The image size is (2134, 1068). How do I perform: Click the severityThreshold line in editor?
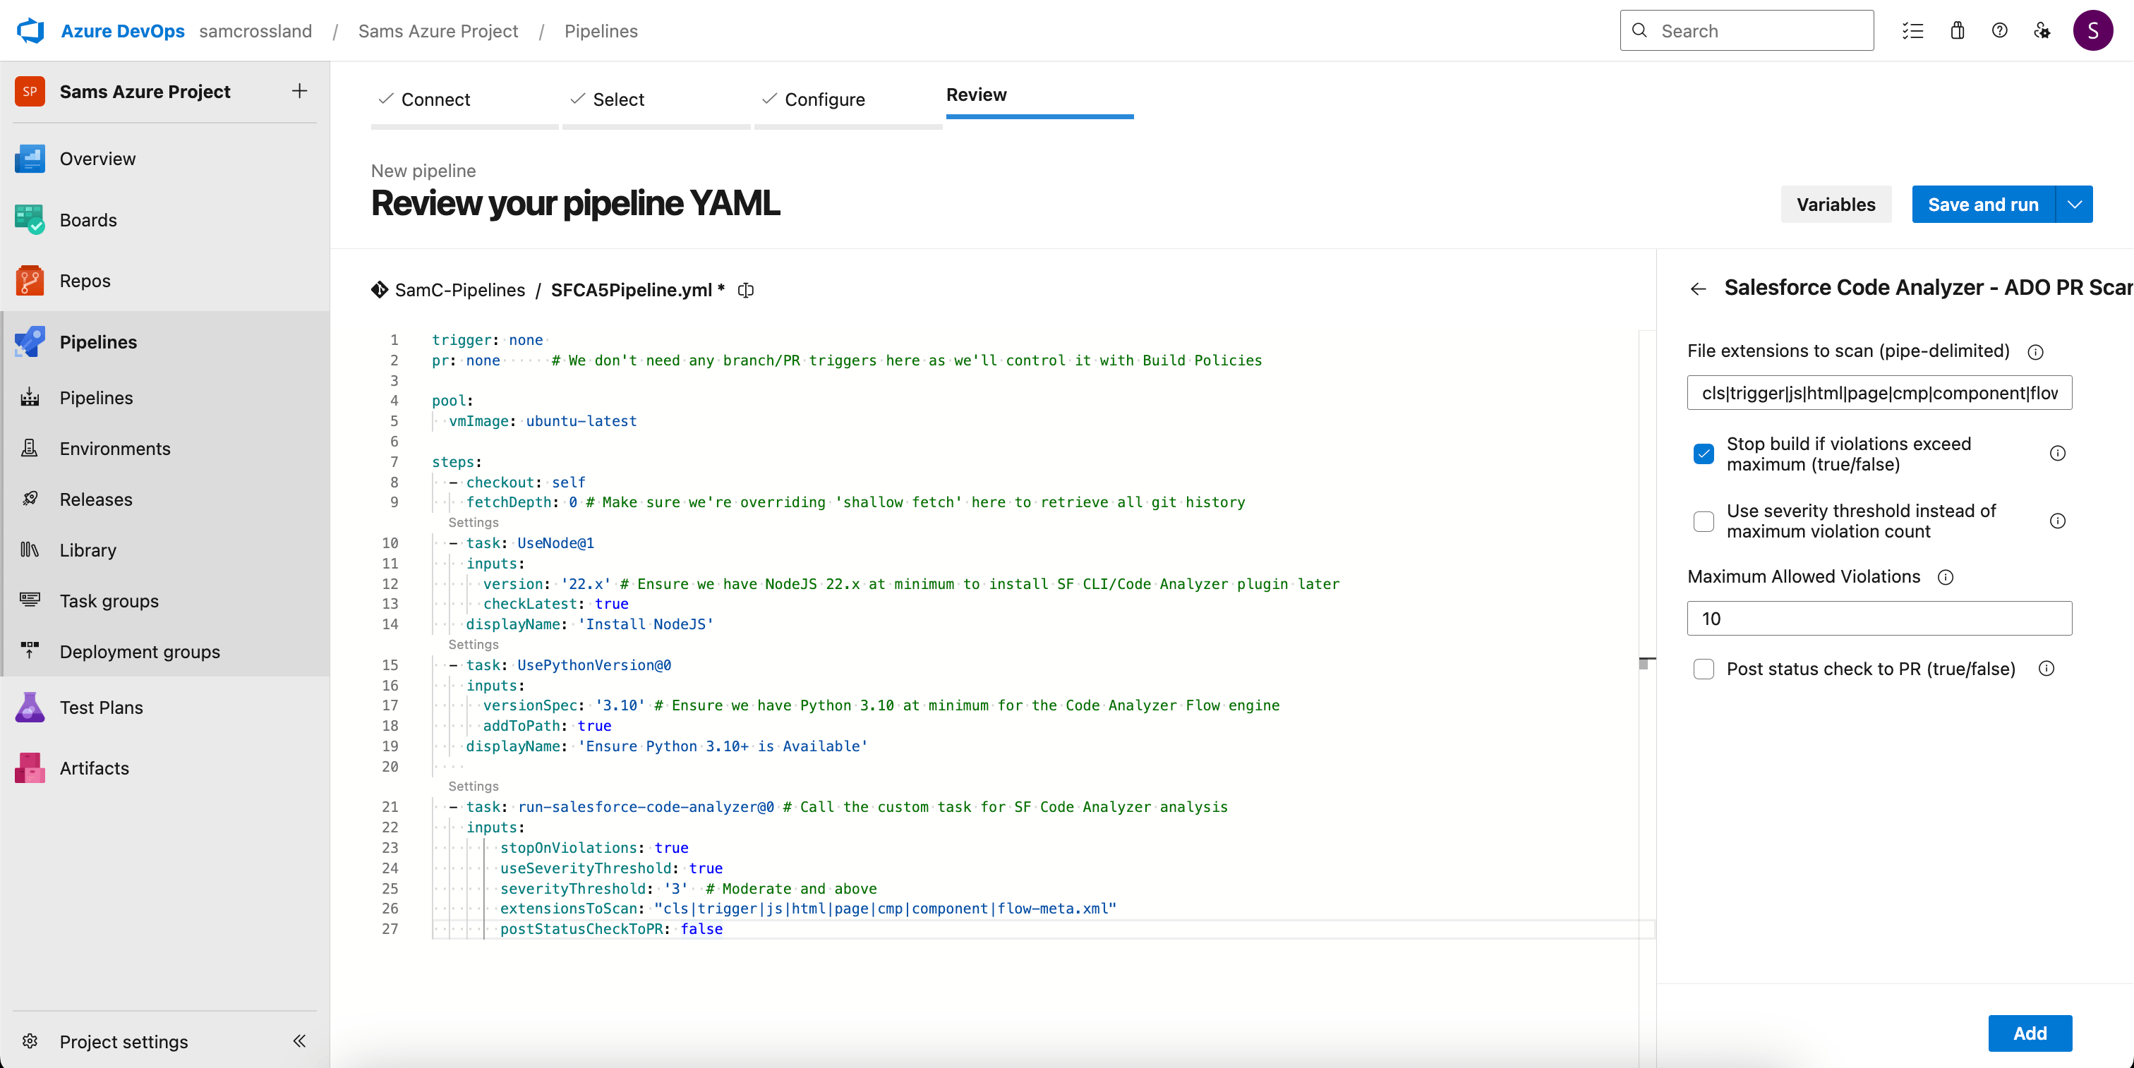pyautogui.click(x=687, y=888)
